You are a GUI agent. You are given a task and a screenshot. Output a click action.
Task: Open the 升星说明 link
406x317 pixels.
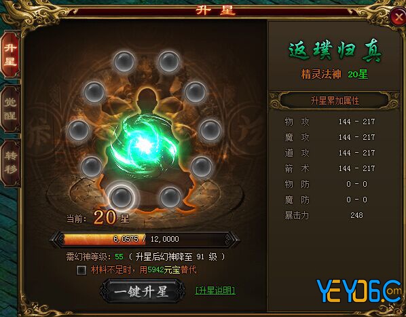coord(215,291)
